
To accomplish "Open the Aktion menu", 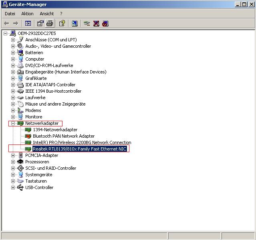I will click(27, 14).
